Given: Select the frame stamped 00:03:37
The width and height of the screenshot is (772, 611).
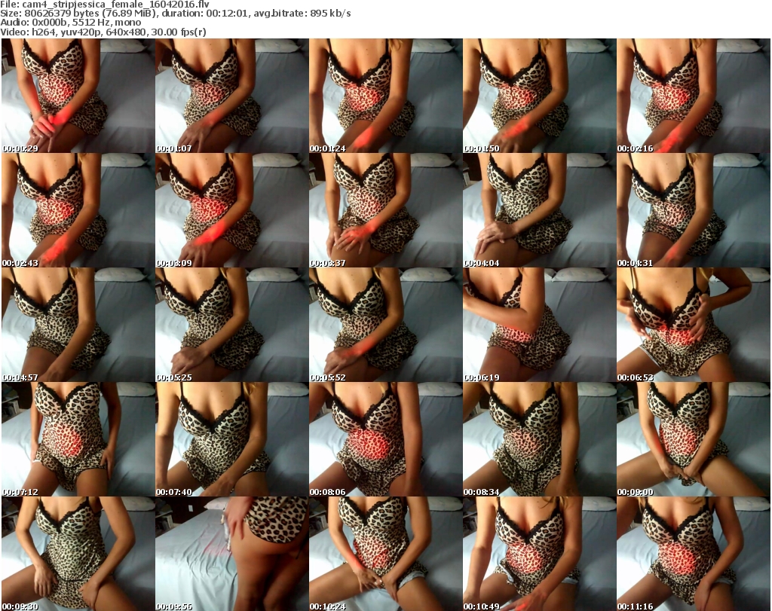Looking at the screenshot, I should [x=385, y=210].
